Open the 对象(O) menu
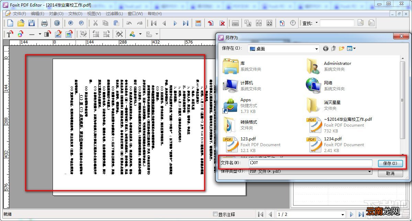The image size is (412, 221). (56, 14)
